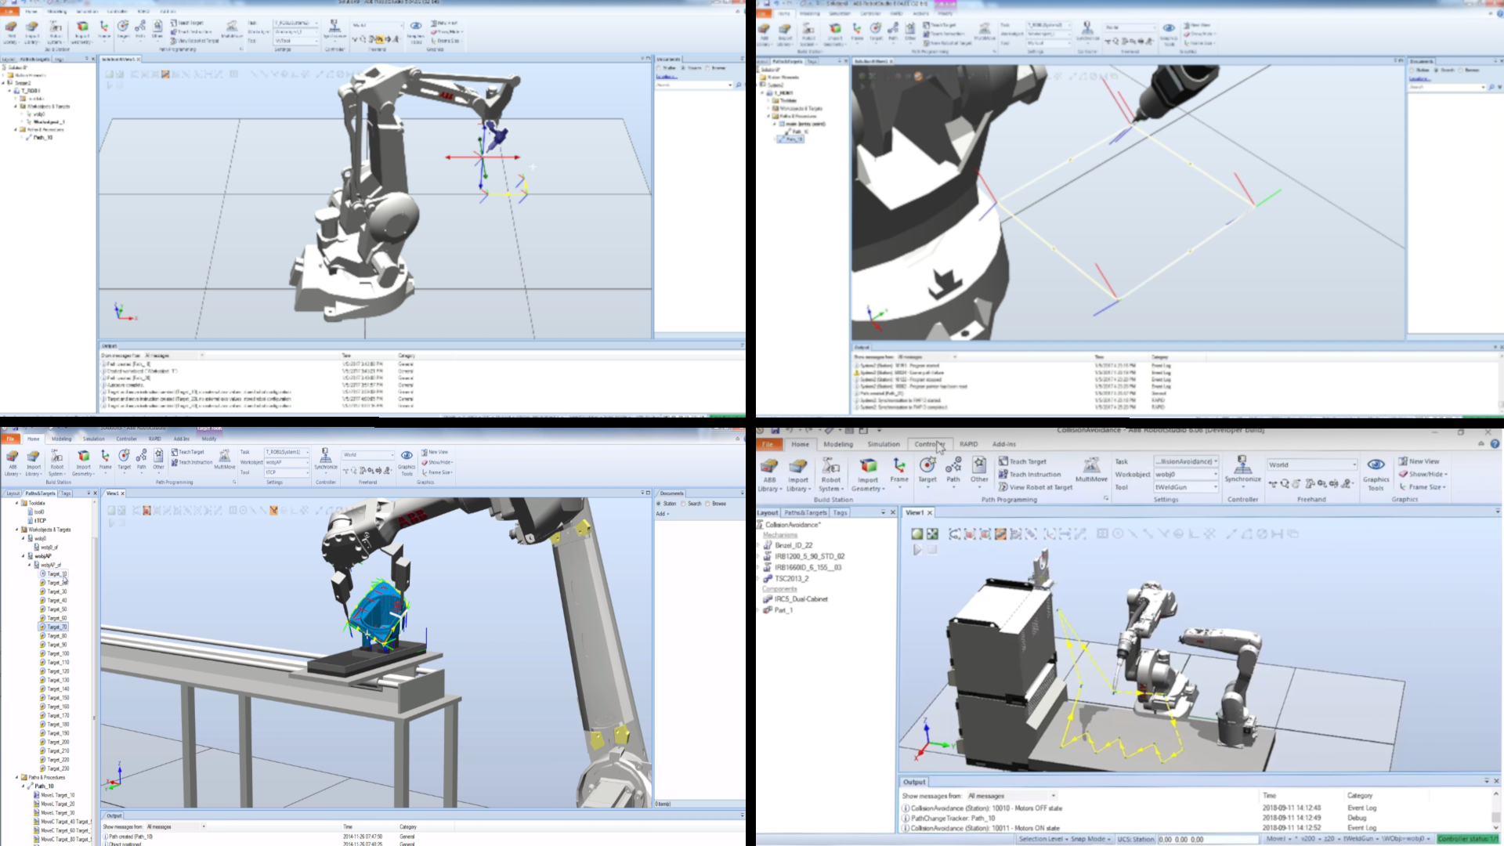Select the Station radio button in Documents
This screenshot has width=1504, height=846.
coord(659,504)
